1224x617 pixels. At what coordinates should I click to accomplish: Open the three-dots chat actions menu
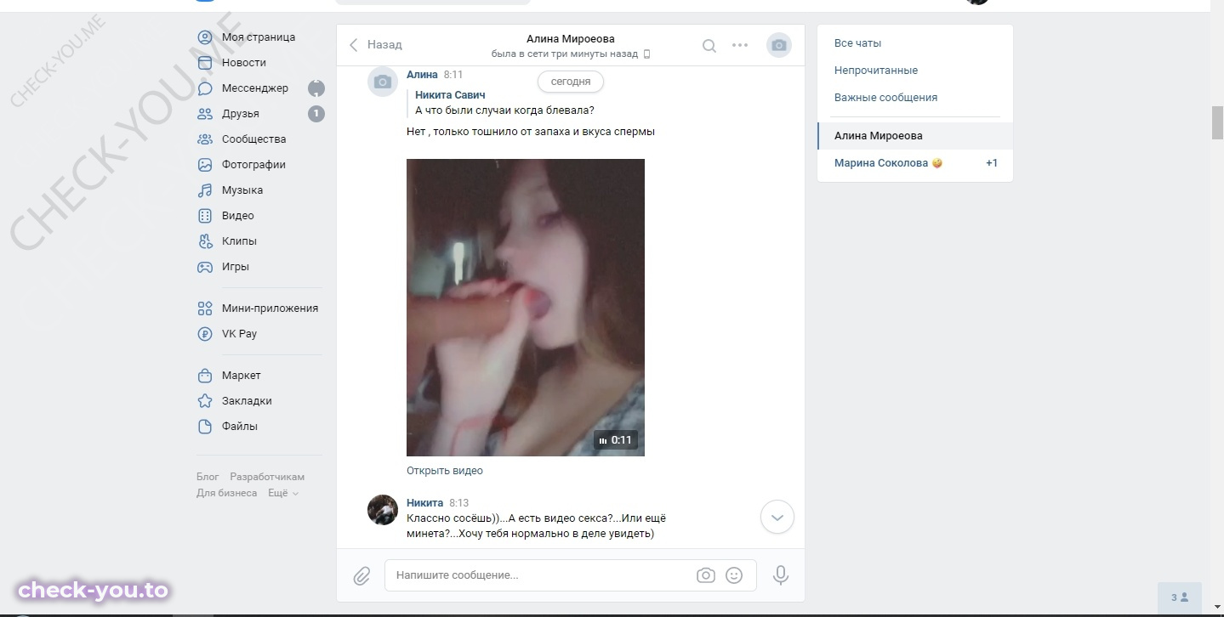740,46
